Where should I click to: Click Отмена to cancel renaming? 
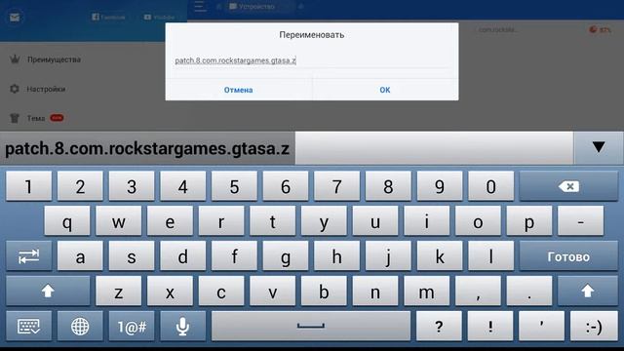[238, 90]
